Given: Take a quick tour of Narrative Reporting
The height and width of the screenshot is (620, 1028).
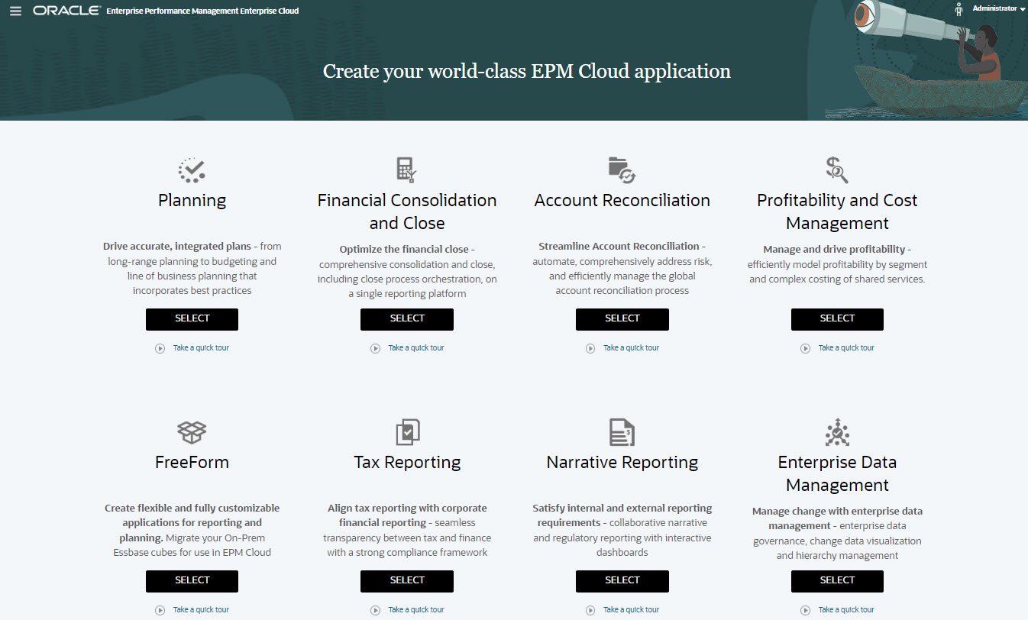Looking at the screenshot, I should click(629, 609).
